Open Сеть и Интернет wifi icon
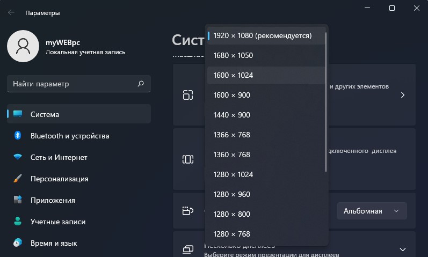Screen dimensions: 428x257 click(x=18, y=157)
